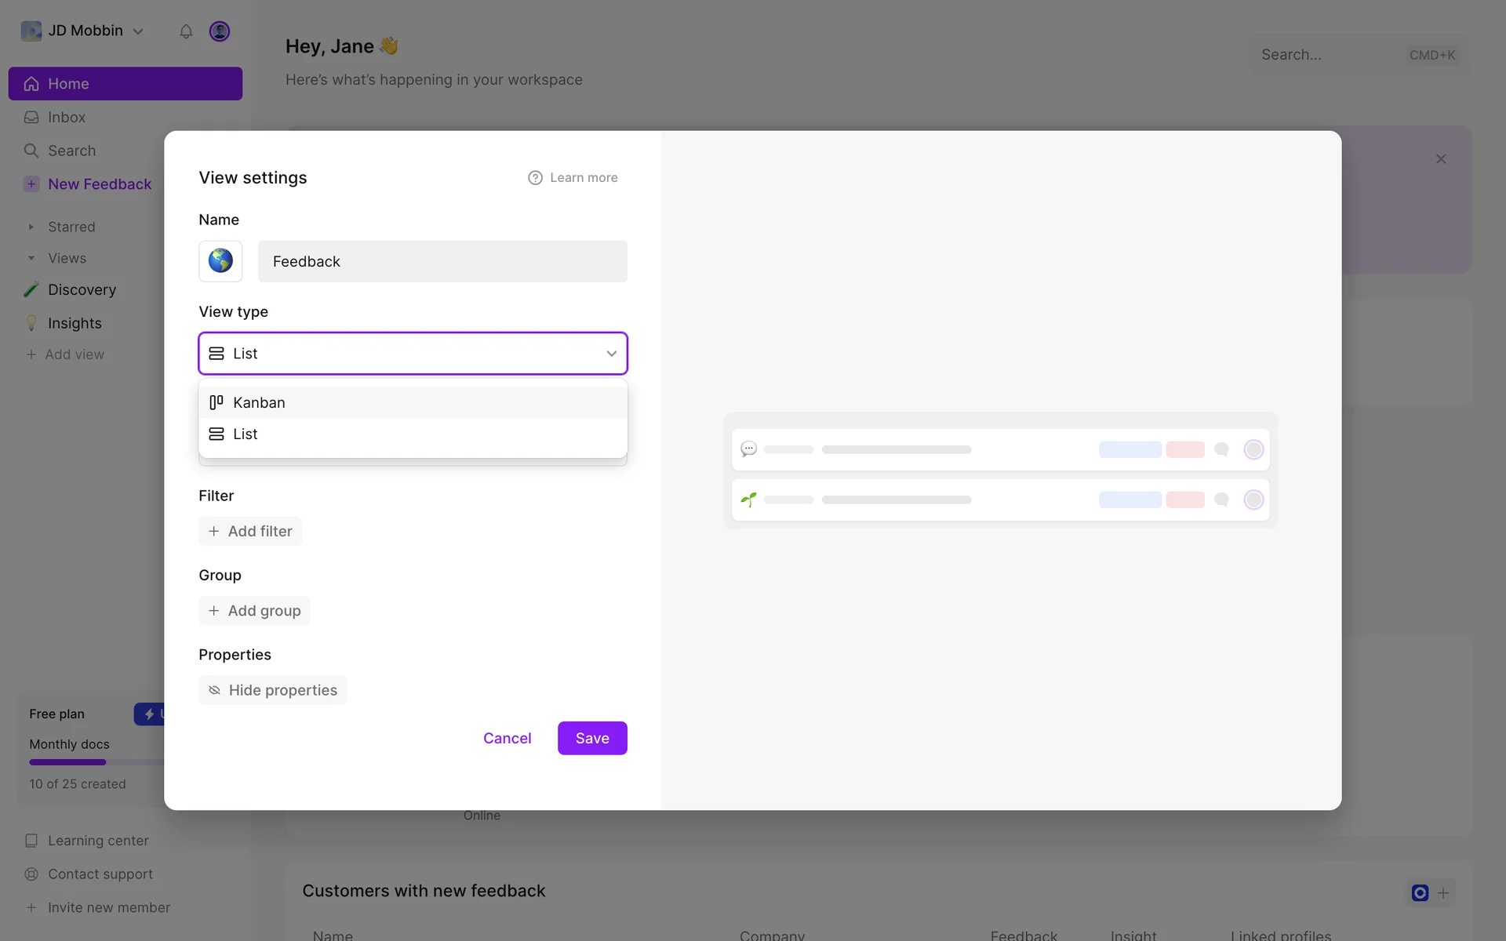
Task: Dismiss the banner with X icon
Action: (x=1441, y=159)
